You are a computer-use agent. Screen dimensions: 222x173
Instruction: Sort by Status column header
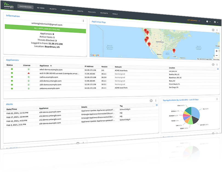click(10, 65)
